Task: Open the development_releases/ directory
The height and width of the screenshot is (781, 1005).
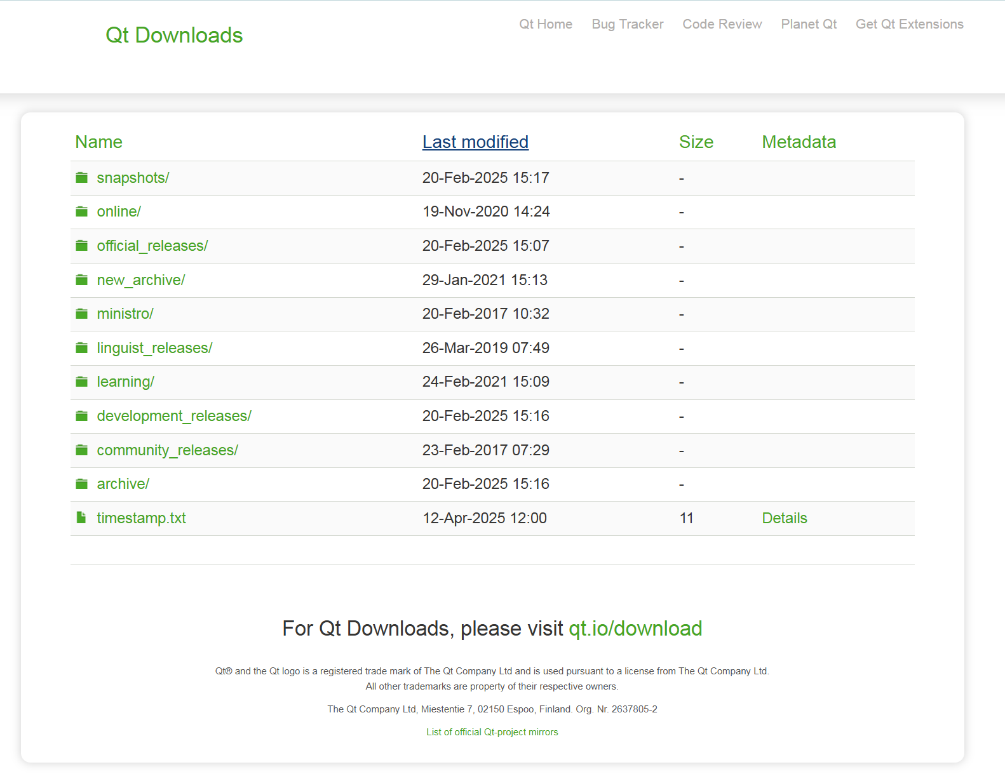Action: coord(174,416)
